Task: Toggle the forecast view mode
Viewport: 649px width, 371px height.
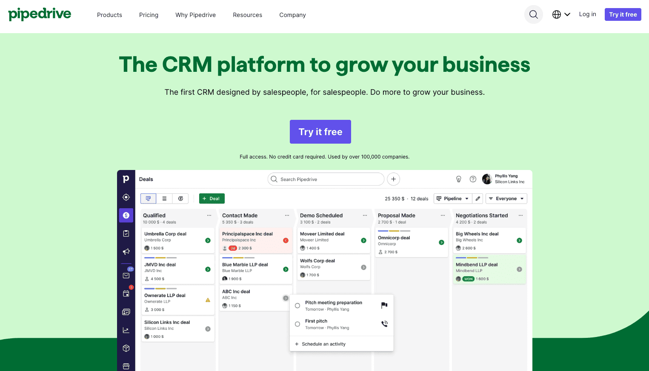Action: click(180, 198)
